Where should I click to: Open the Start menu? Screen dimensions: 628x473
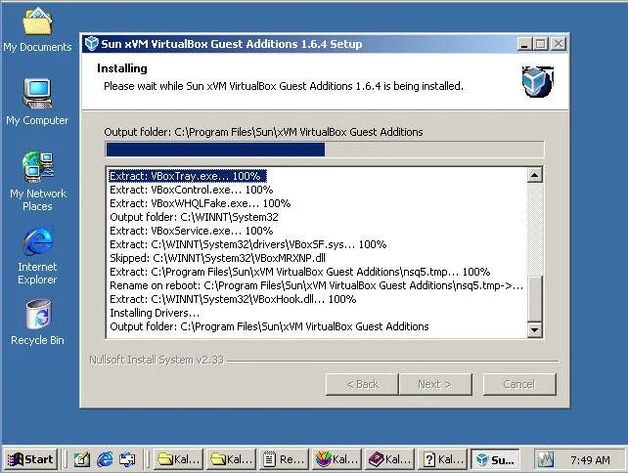31,459
